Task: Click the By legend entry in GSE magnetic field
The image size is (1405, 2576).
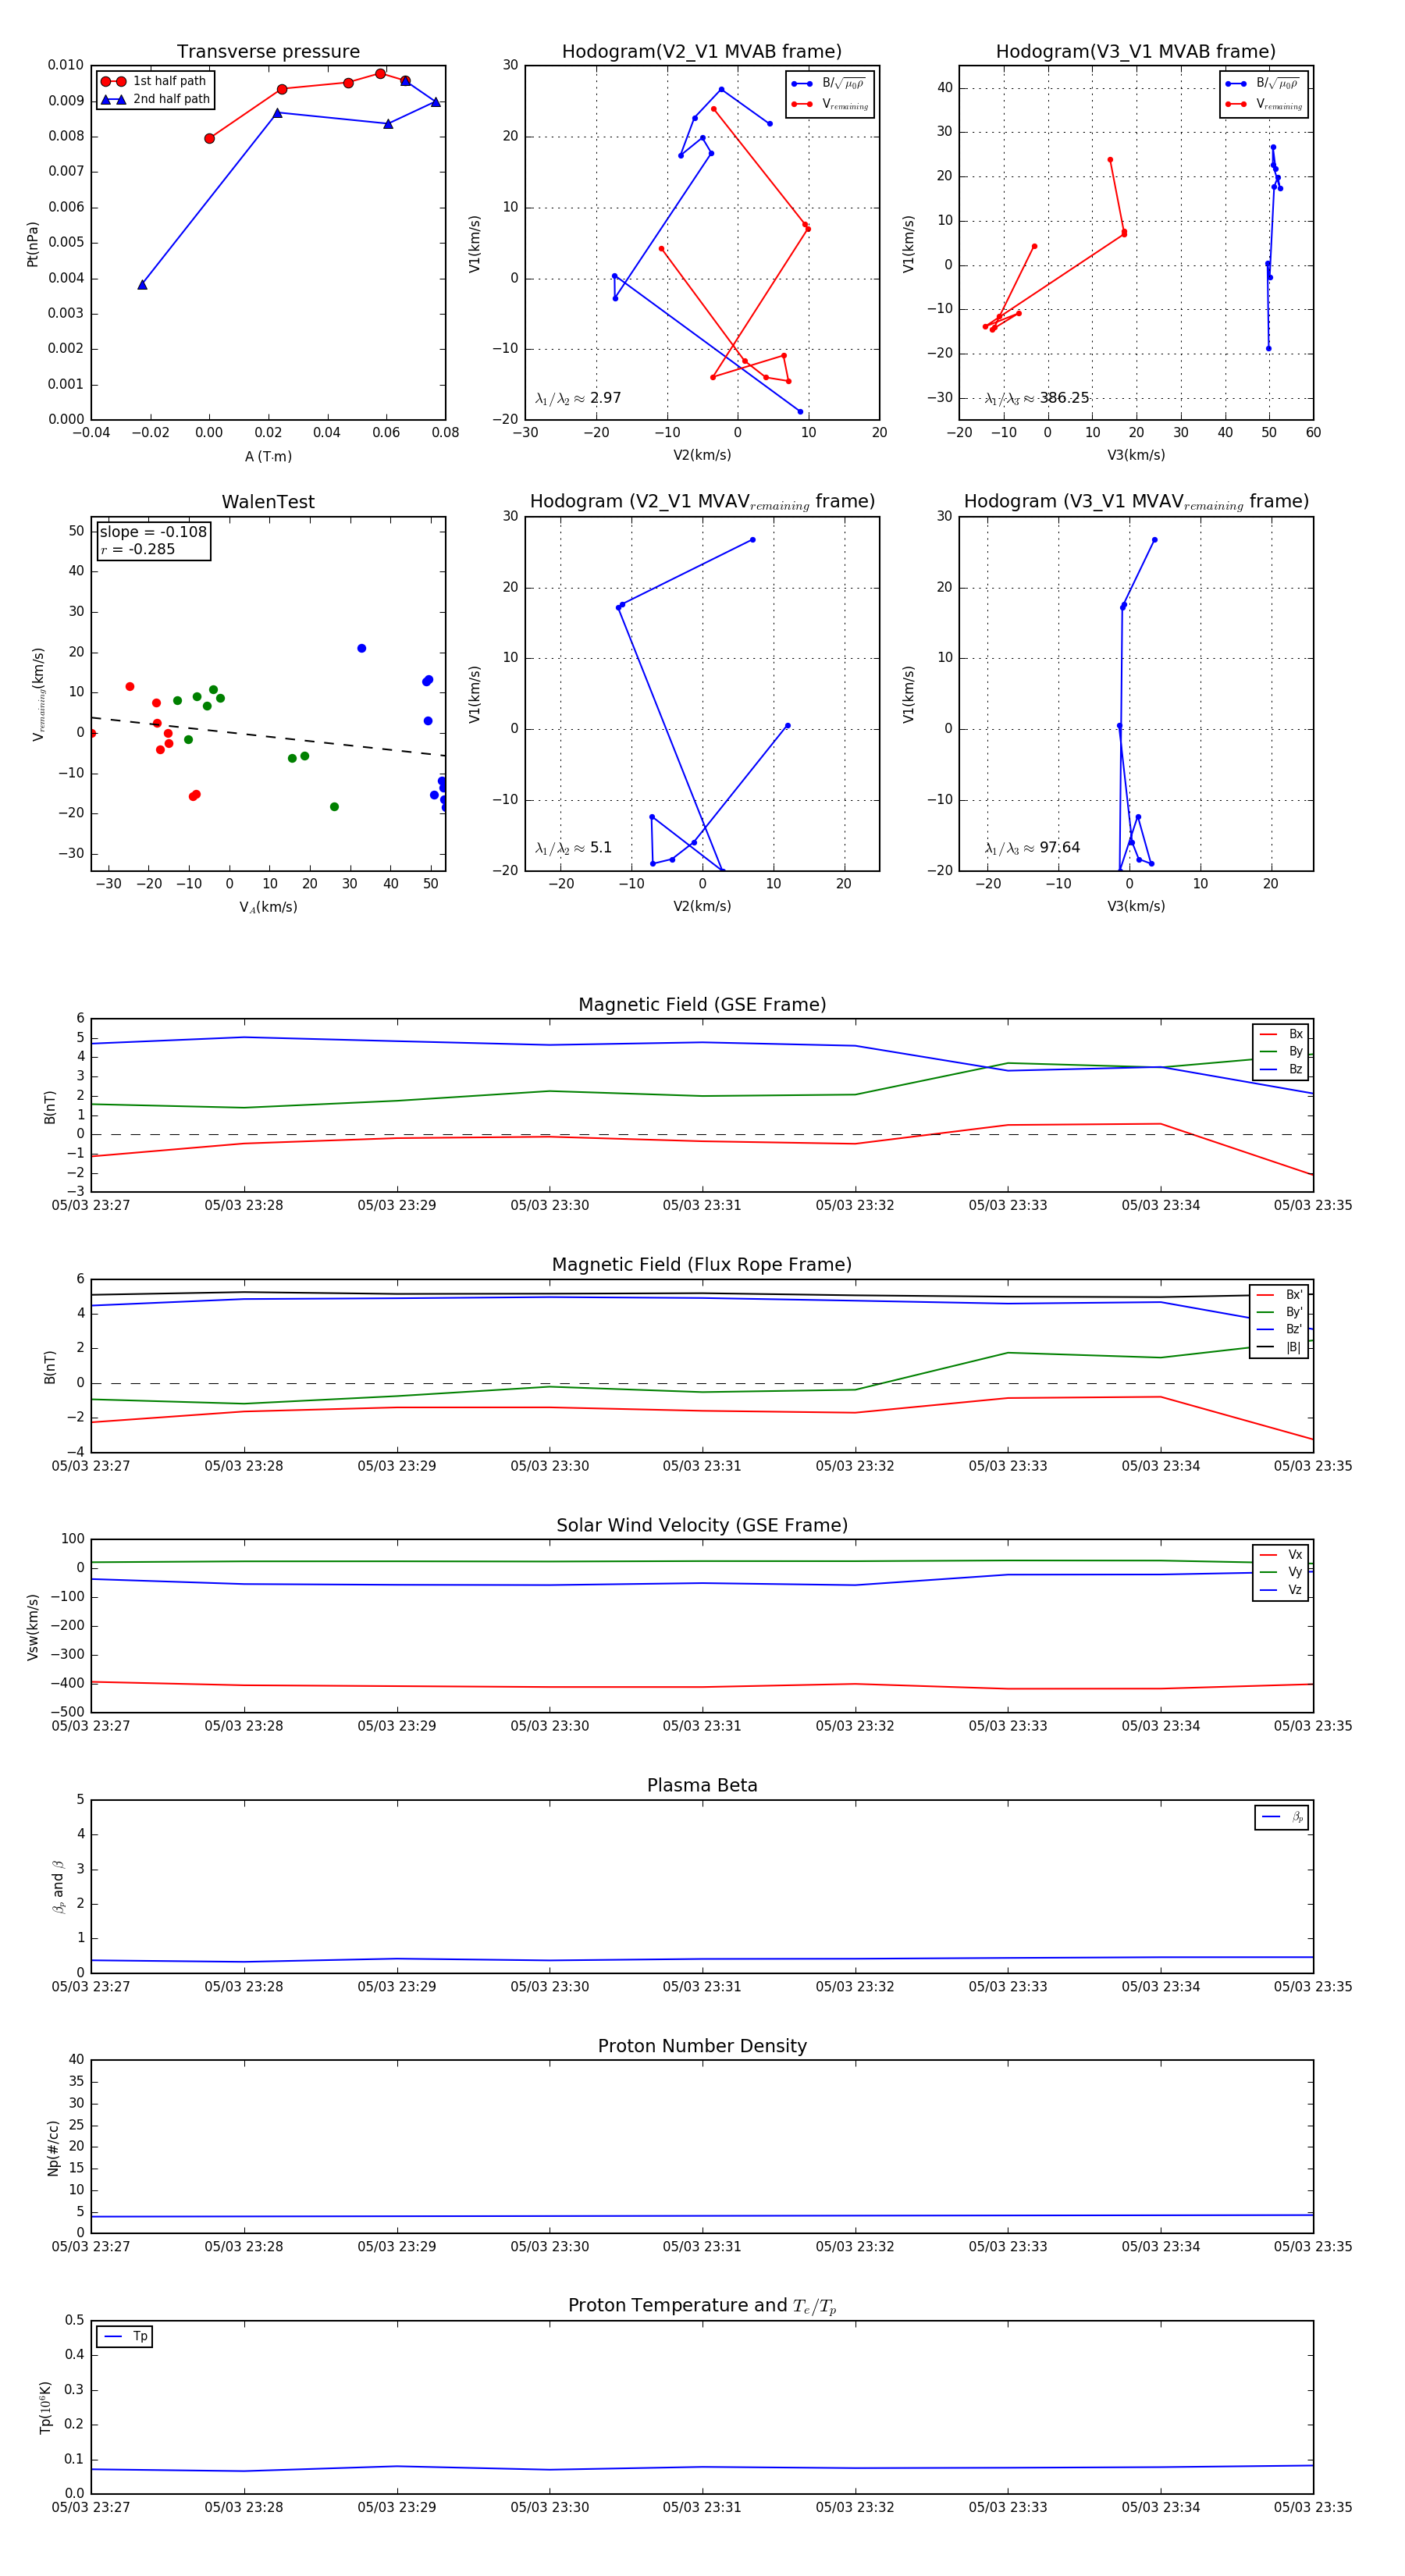Action: coord(1281,1051)
